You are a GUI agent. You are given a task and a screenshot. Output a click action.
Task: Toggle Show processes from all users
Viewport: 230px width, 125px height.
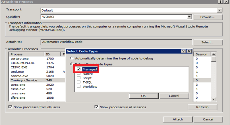[x=11, y=107]
